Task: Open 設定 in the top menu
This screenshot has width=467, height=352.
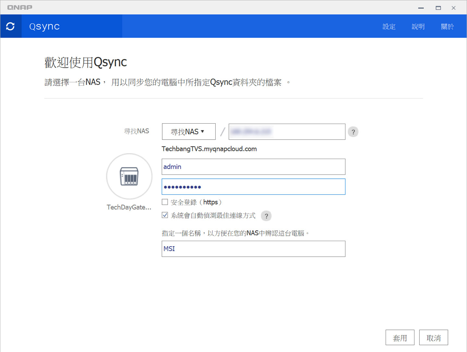Action: coord(389,27)
